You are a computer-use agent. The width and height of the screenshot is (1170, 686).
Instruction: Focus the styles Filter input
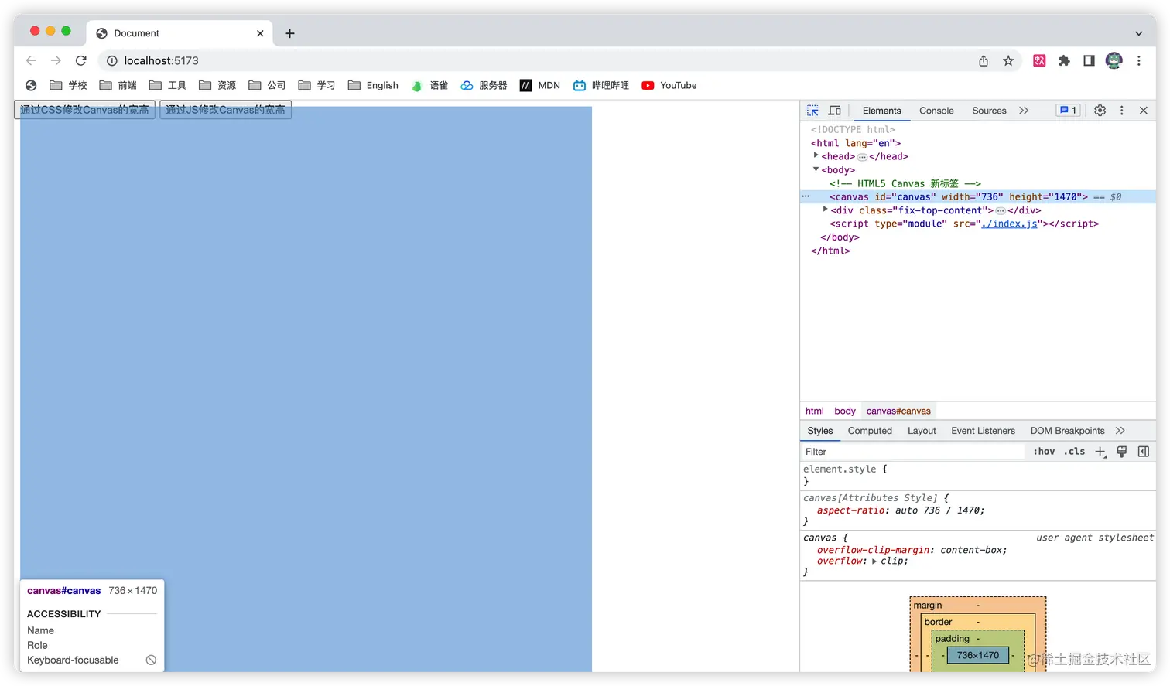click(913, 452)
